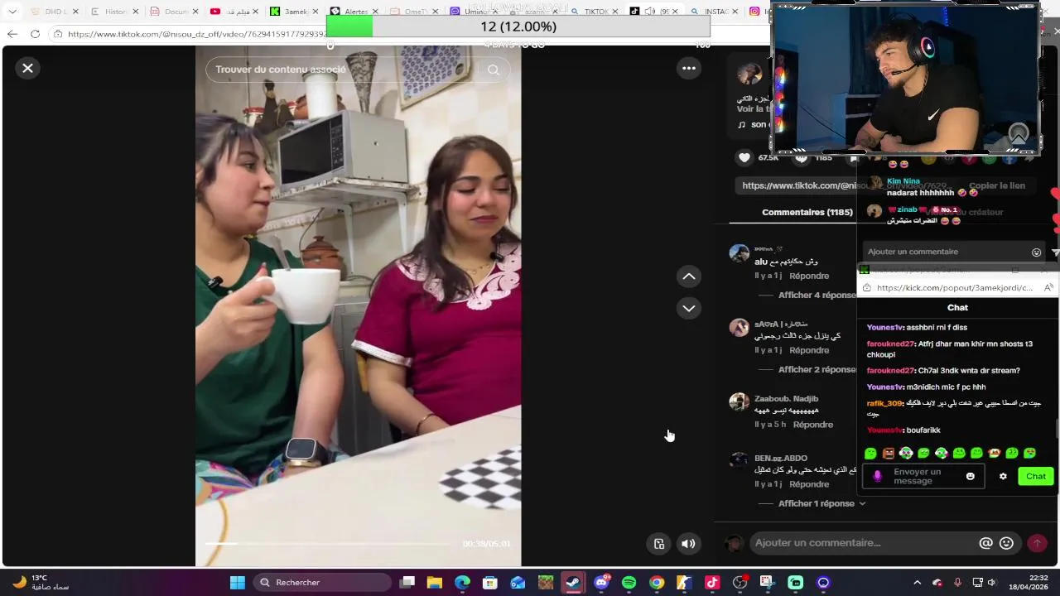Open Task View from the taskbar
This screenshot has height=596, width=1060.
(x=407, y=583)
